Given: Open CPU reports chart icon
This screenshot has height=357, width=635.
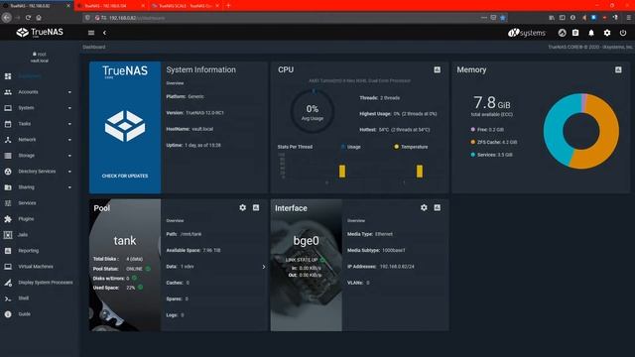Looking at the screenshot, I should [438, 69].
